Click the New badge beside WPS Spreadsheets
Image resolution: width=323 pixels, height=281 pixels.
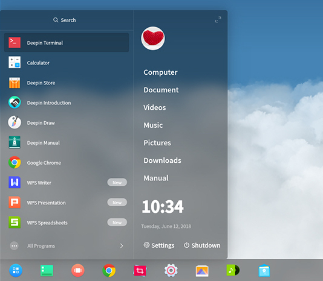tap(117, 223)
